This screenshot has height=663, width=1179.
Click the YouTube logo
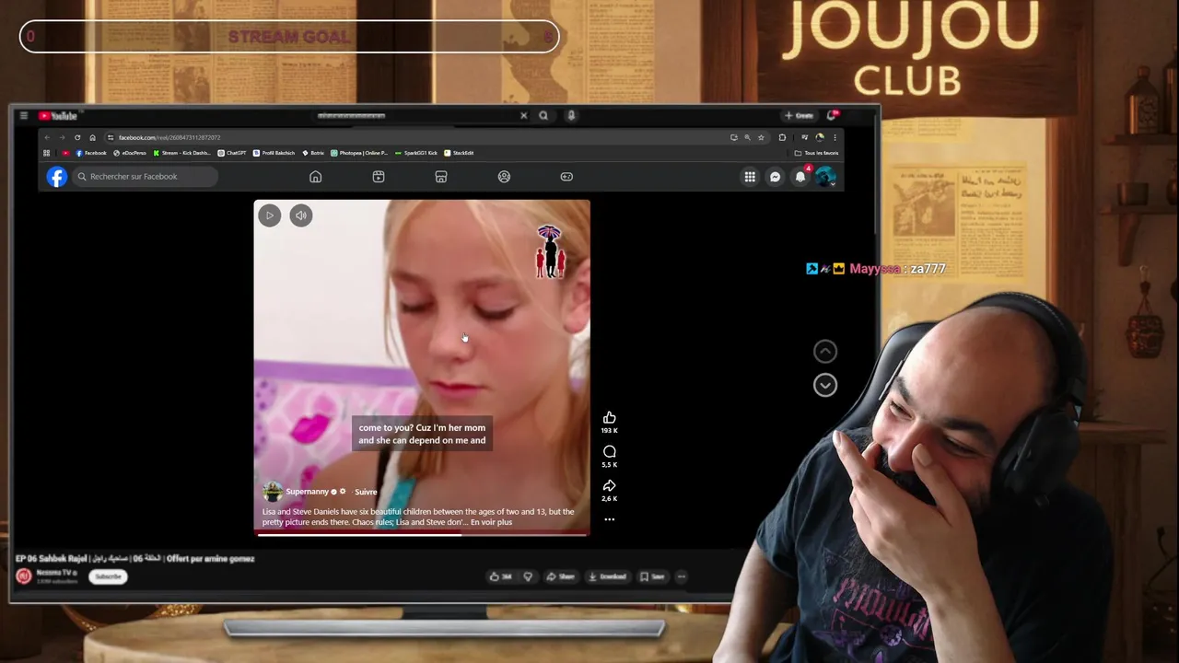click(x=58, y=116)
